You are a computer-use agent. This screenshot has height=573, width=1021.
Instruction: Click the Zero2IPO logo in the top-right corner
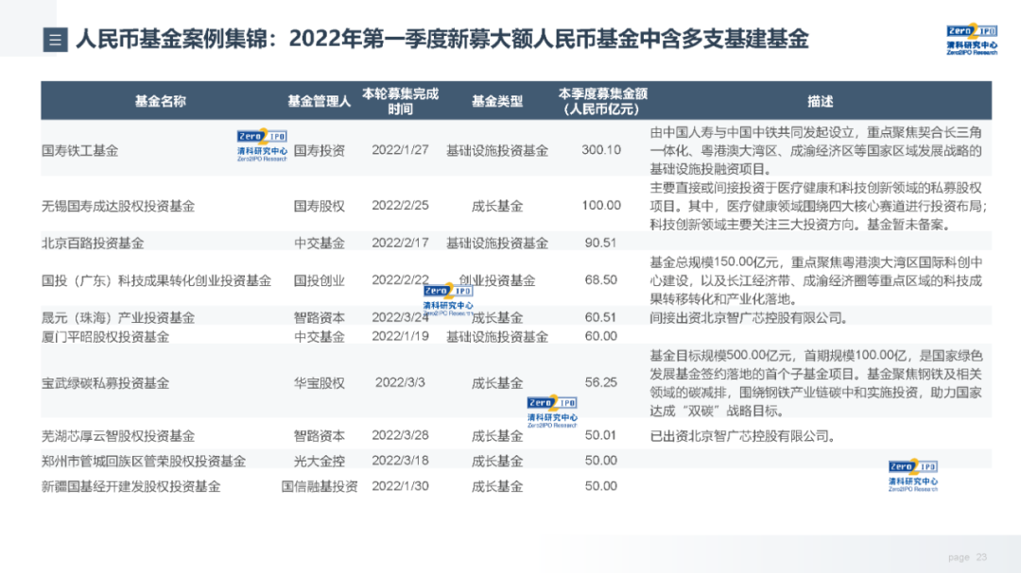click(972, 40)
